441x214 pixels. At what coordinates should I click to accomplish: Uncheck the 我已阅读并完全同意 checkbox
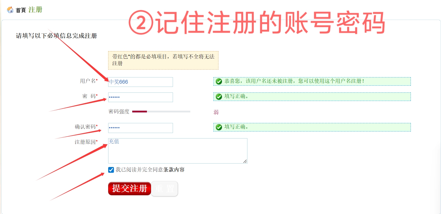tap(111, 170)
